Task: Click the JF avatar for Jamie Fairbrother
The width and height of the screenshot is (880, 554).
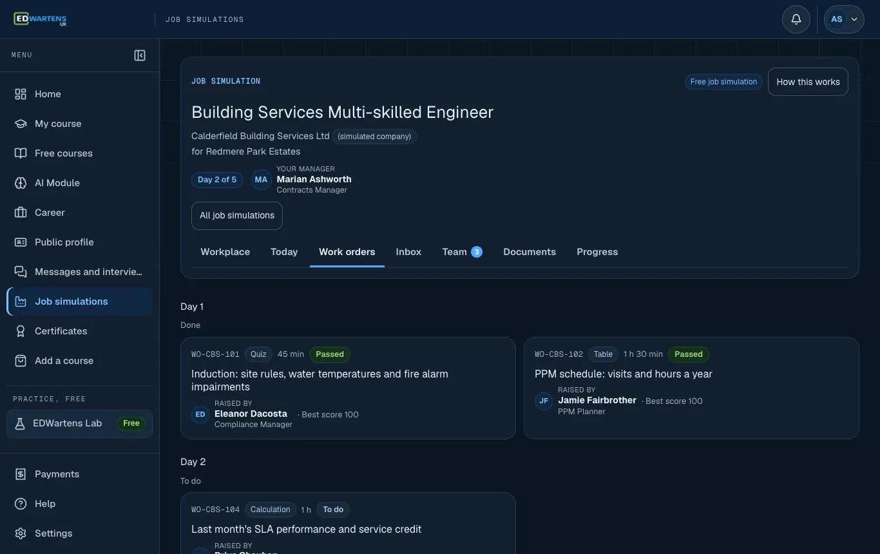Action: coord(544,401)
